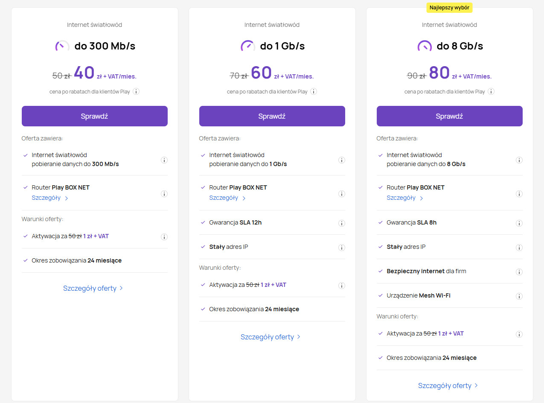Image resolution: width=544 pixels, height=403 pixels.
Task: Open info icon for Gwarancja SLA 8h
Action: point(519,223)
